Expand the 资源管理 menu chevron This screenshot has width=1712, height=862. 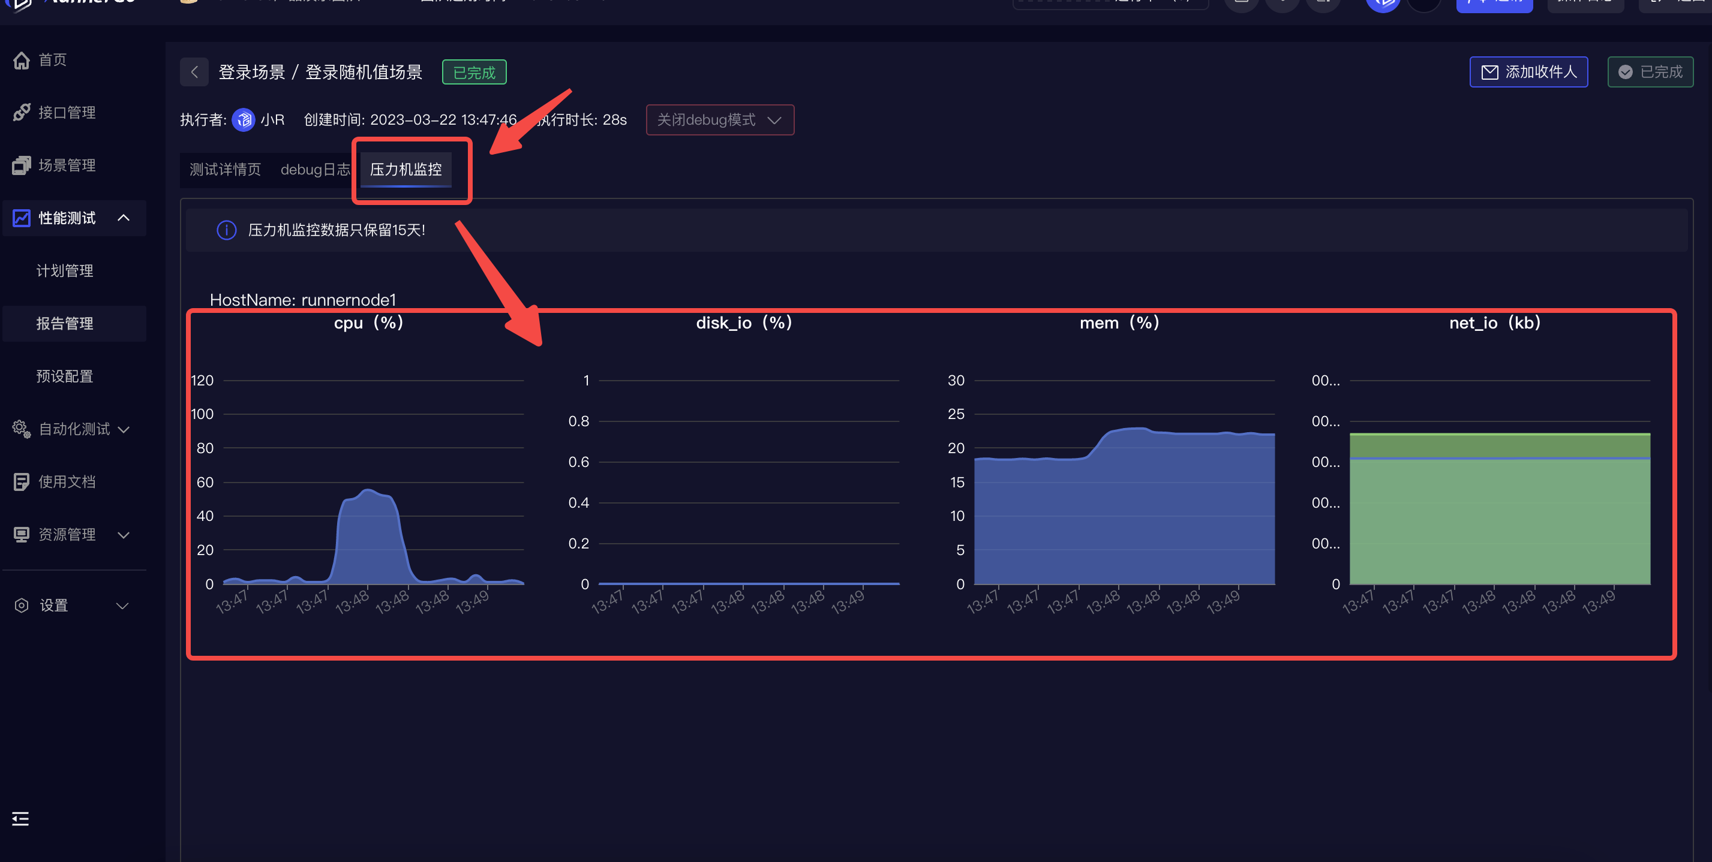124,535
